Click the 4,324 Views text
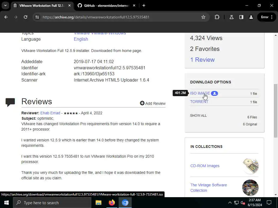The image size is (278, 208). pos(206,38)
